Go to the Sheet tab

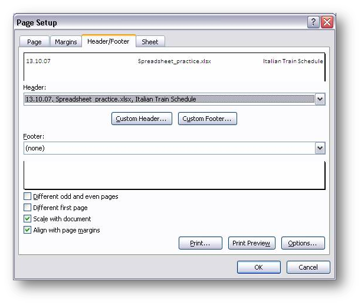tap(150, 42)
